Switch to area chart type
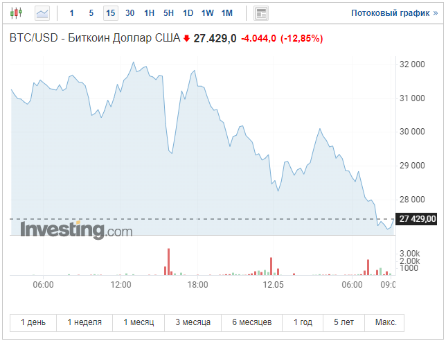446x341 pixels. 42,12
